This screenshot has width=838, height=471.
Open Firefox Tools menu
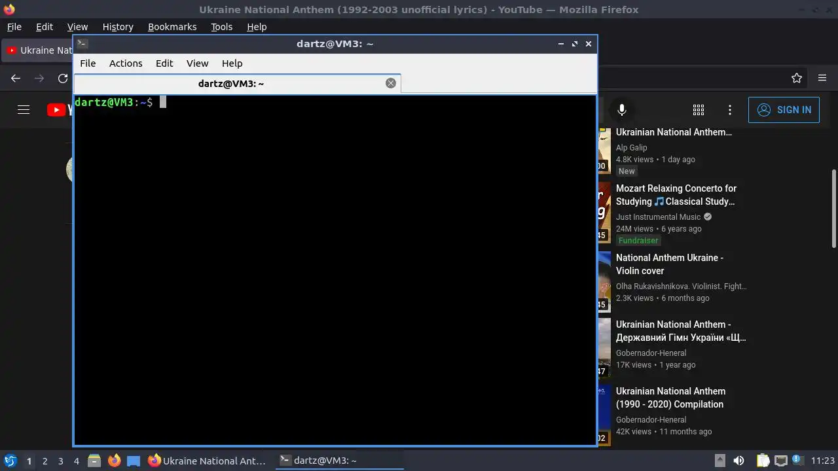coord(221,27)
